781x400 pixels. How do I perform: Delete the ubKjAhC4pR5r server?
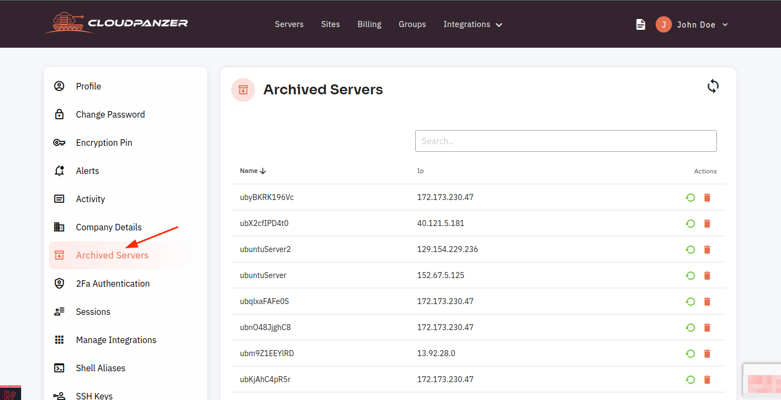tap(707, 379)
